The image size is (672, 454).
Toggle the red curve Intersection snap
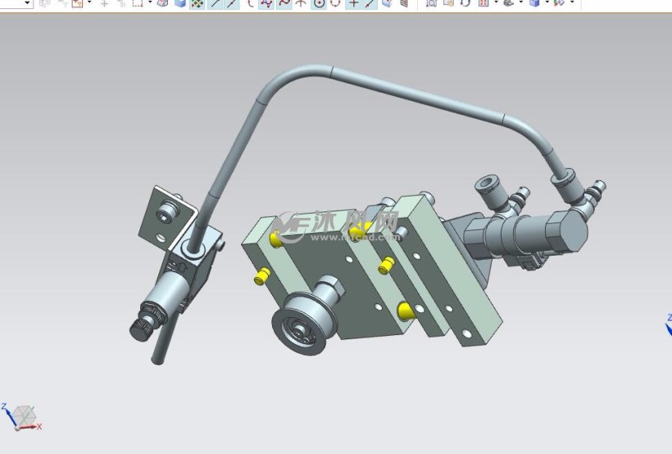tap(284, 3)
